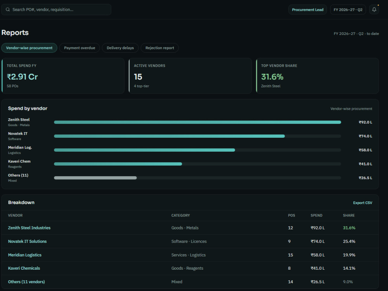
Task: Click the Procurement Lead role badge
Action: point(308,10)
